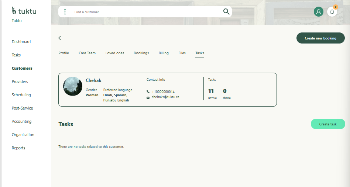The image size is (350, 187).
Task: Select the Loved ones tab
Action: coord(115,53)
